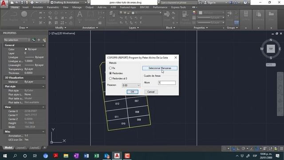
Task: Switch to the Layout2 tab
Action: 35,148
